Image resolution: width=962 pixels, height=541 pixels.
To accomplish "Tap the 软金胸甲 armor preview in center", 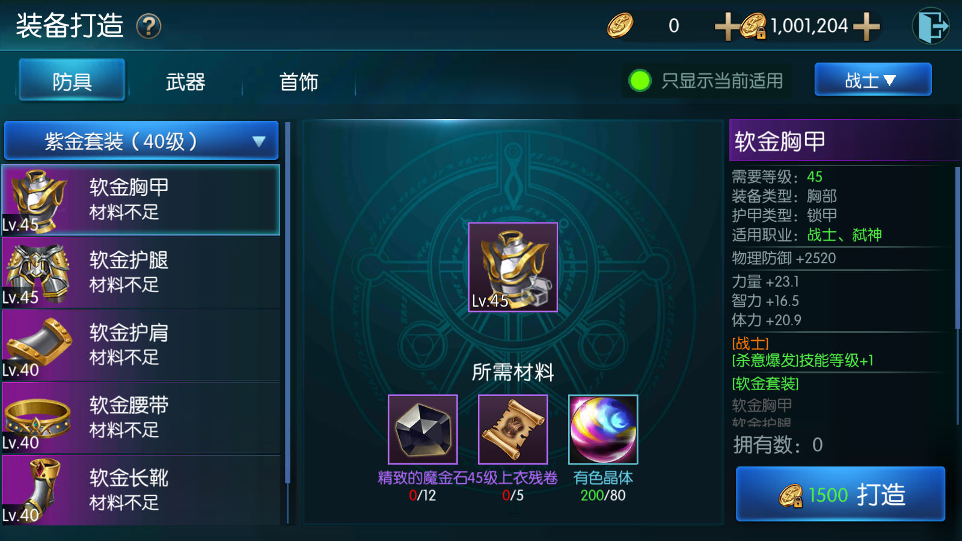I will tap(513, 267).
